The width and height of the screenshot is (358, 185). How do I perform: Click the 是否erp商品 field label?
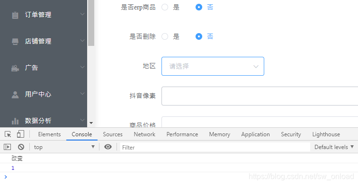(x=138, y=7)
